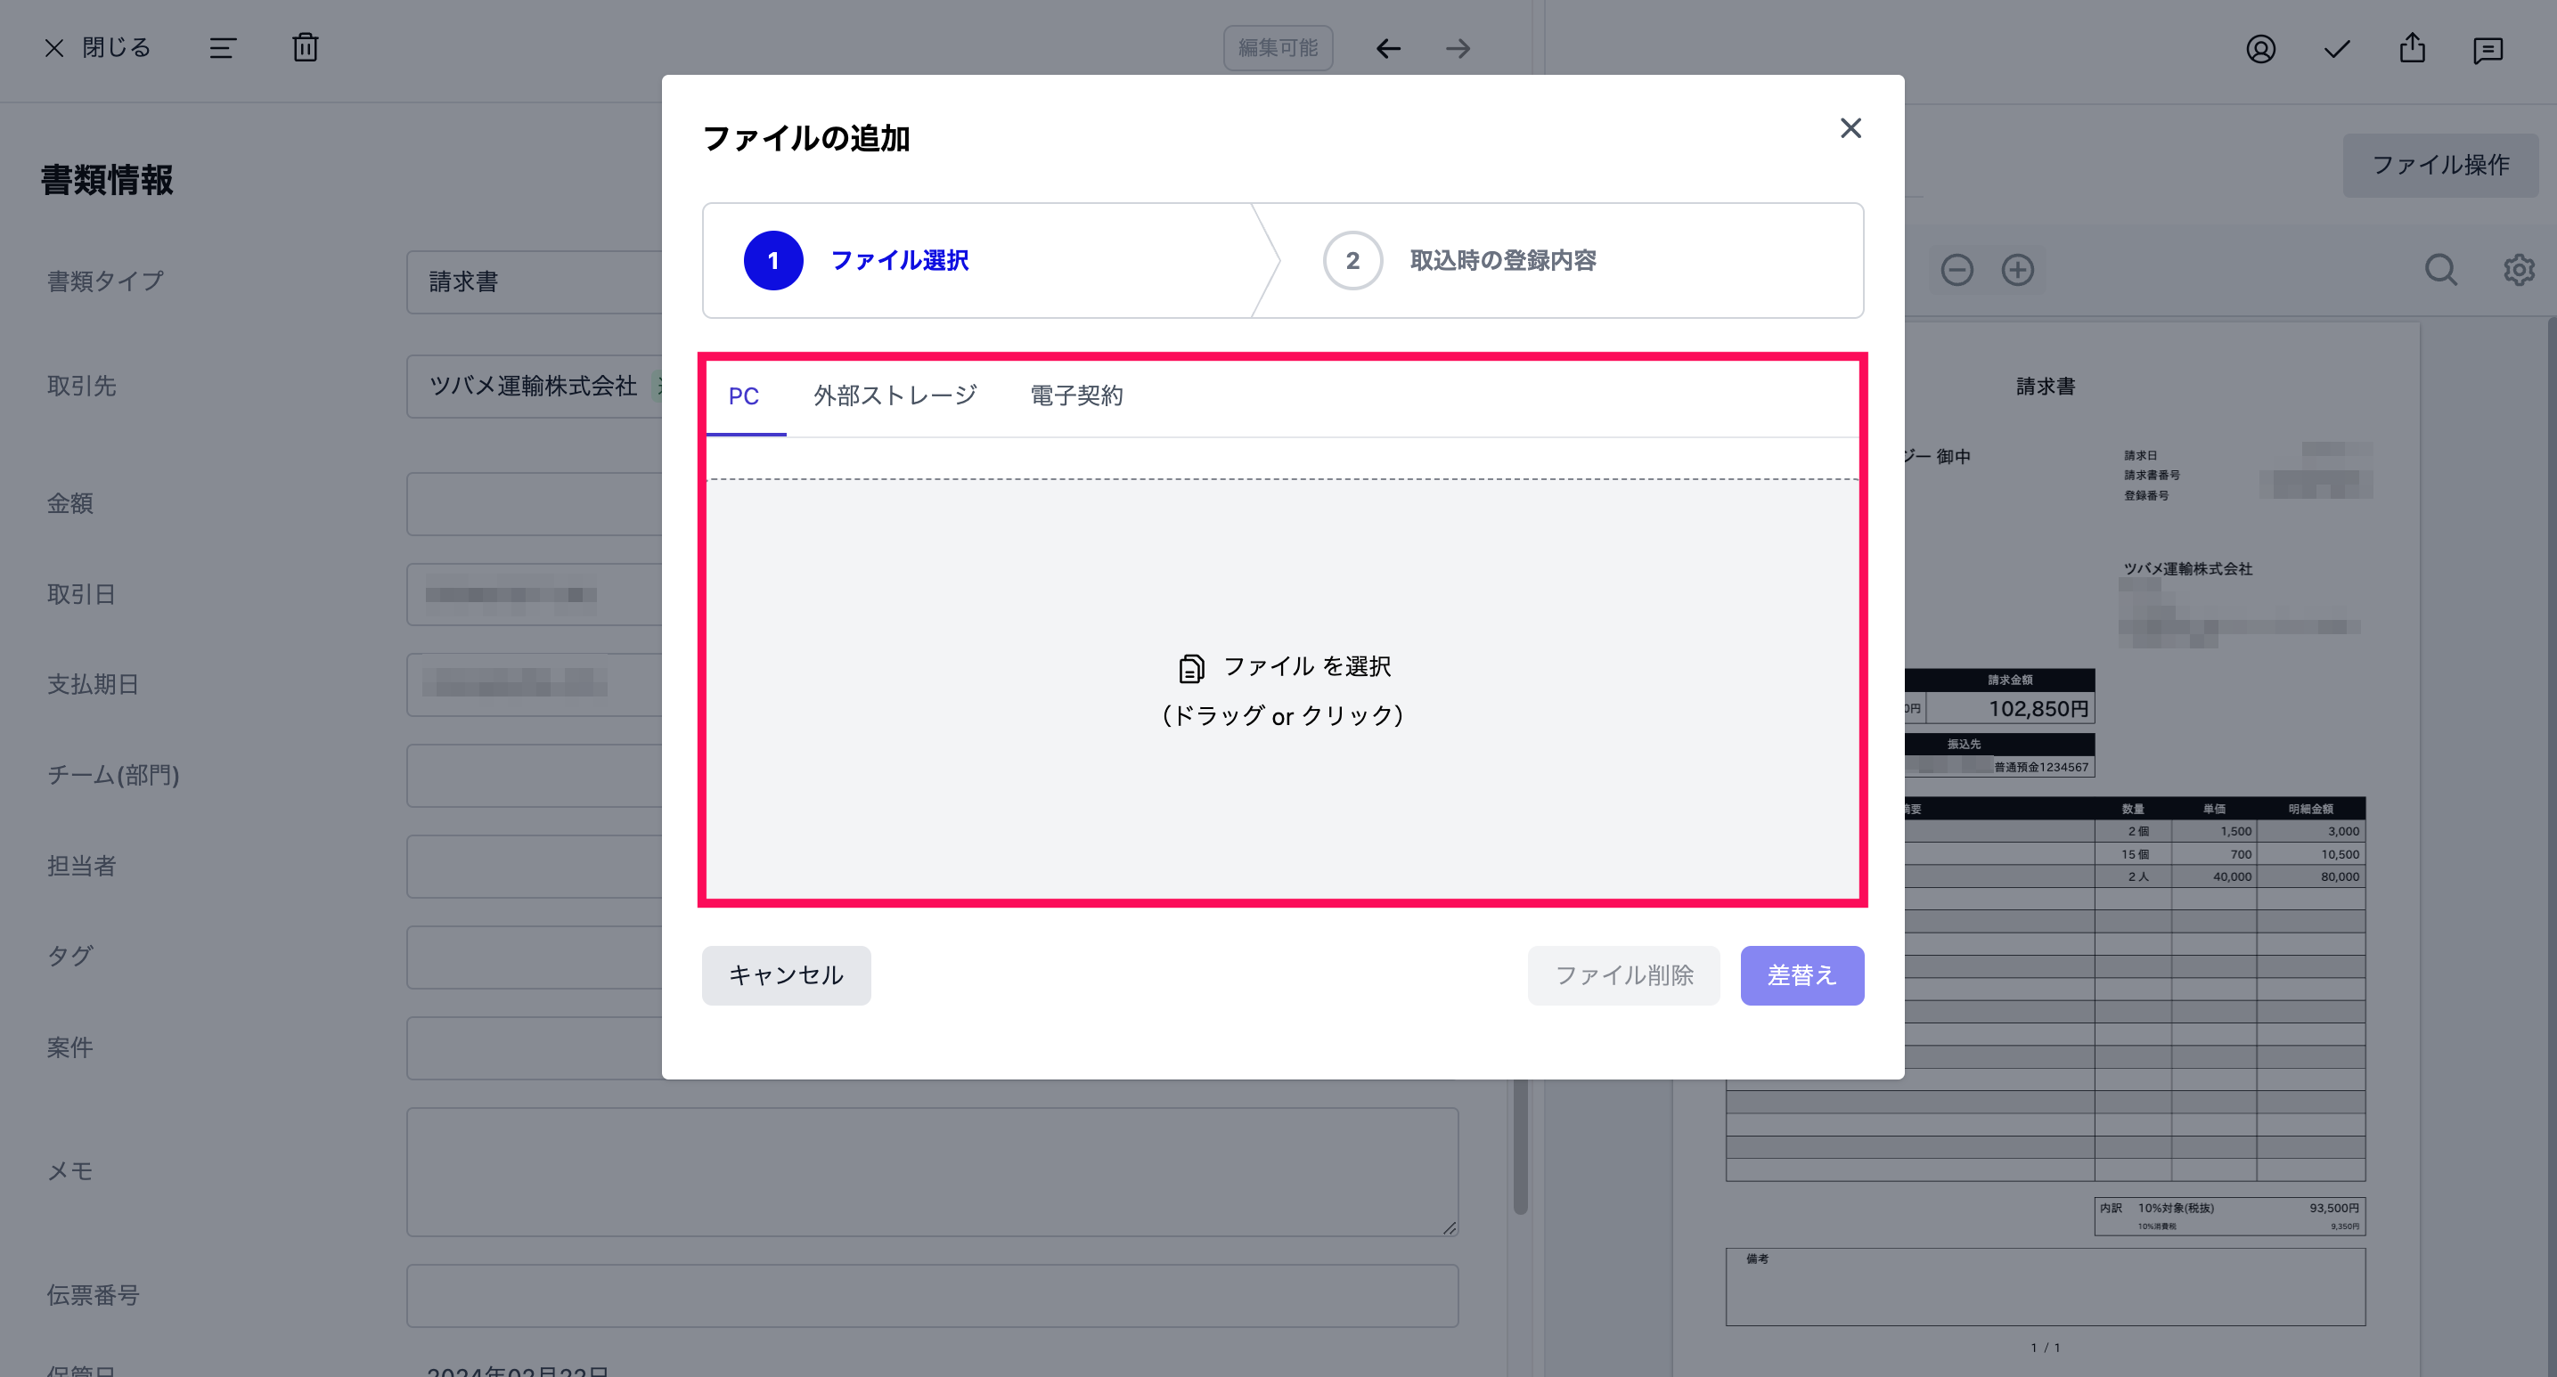Click the 差替え button
This screenshot has width=2557, height=1377.
[x=1801, y=975]
